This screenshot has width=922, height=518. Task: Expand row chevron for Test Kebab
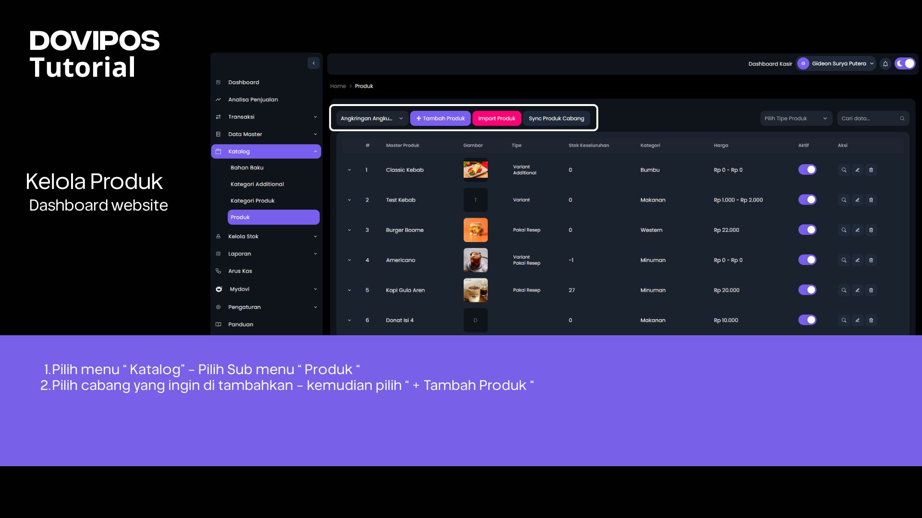(350, 200)
